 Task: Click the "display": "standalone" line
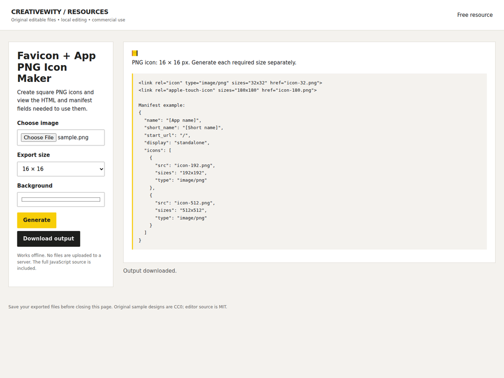177,143
